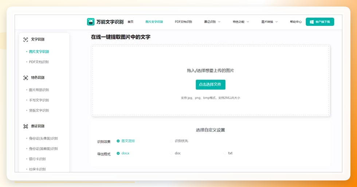Click the 特色识别 sidebar icon

point(25,78)
